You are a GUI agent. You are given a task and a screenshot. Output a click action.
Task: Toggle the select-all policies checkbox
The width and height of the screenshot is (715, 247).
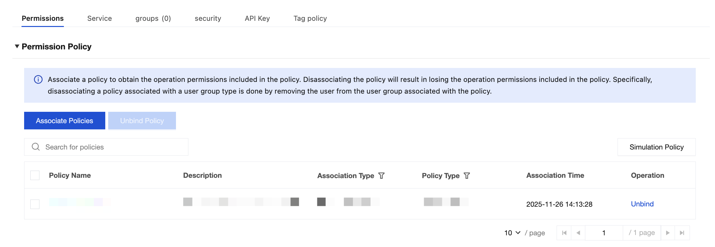coord(35,175)
